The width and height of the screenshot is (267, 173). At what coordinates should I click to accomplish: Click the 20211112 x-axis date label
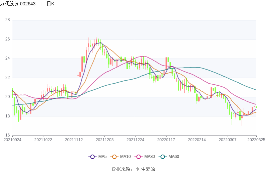click(x=74, y=140)
